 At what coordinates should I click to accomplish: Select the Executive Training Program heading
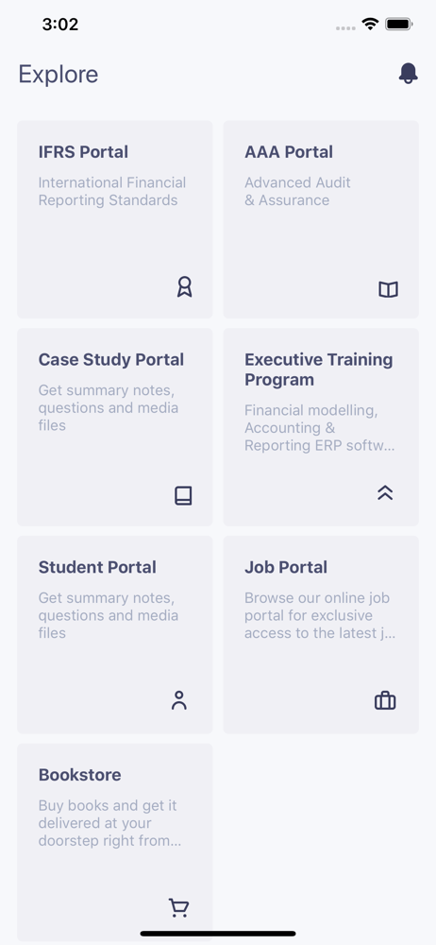(319, 369)
